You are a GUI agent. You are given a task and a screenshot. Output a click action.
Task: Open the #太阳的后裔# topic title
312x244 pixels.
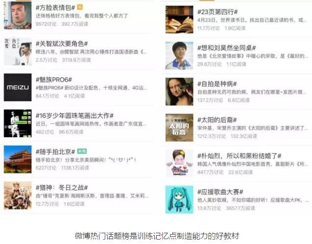(217, 120)
